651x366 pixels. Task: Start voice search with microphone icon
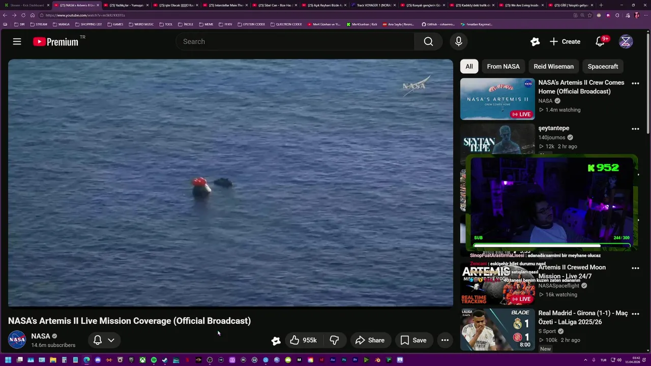(x=459, y=42)
